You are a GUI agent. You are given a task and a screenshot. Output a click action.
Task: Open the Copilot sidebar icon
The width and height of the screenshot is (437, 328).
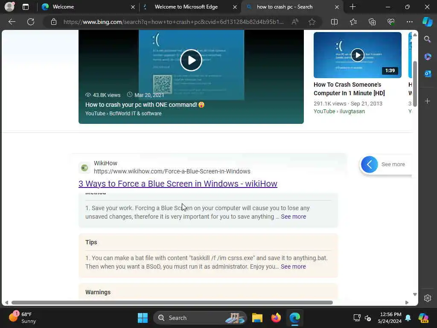click(x=428, y=22)
